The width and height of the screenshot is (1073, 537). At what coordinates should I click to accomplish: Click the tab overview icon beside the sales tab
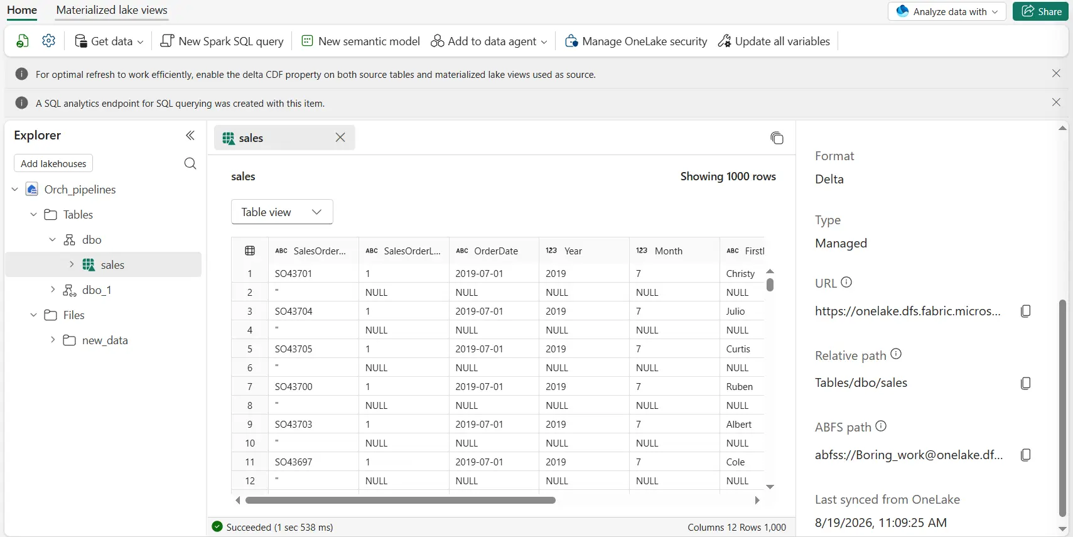pos(777,138)
